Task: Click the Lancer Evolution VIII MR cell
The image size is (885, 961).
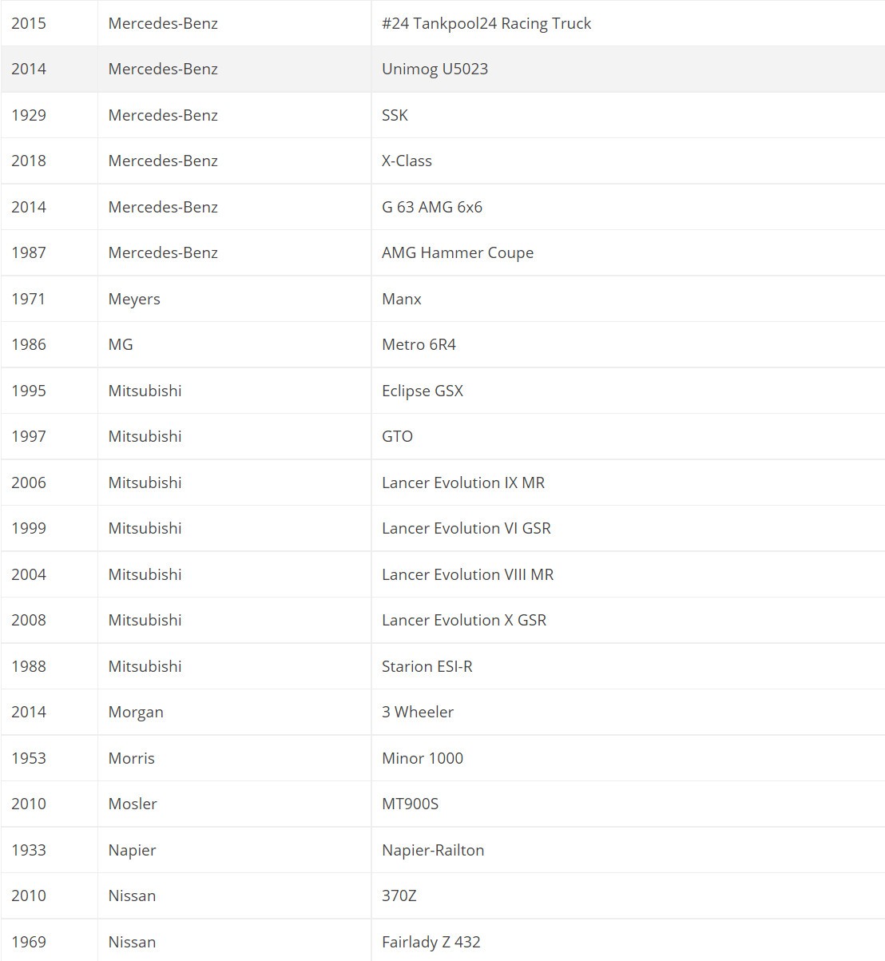Action: point(467,574)
